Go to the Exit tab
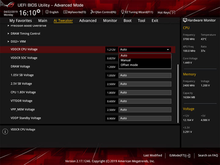 [x=155, y=21]
